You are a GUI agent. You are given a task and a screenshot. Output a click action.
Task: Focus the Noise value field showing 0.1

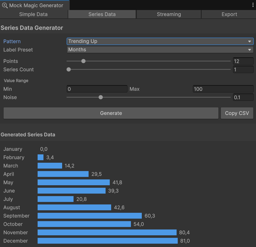(x=243, y=97)
